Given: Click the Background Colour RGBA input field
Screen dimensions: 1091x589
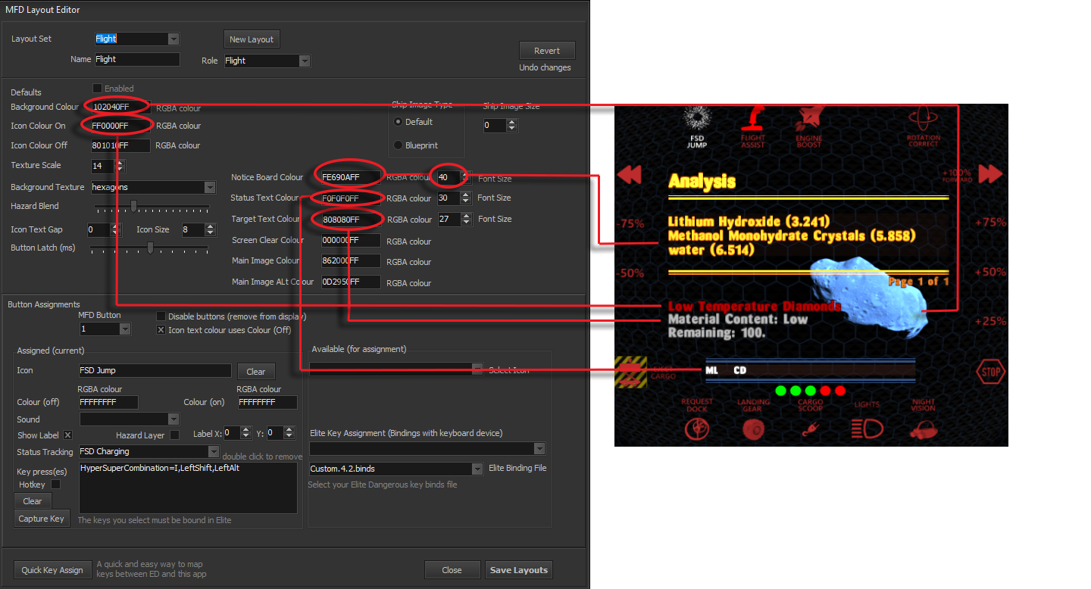Looking at the screenshot, I should [120, 107].
